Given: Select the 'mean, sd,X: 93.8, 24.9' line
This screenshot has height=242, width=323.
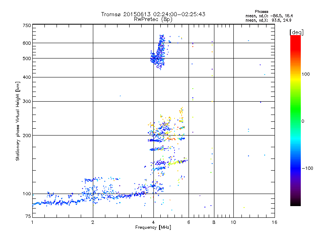Looking at the screenshot, I should pyautogui.click(x=268, y=20).
